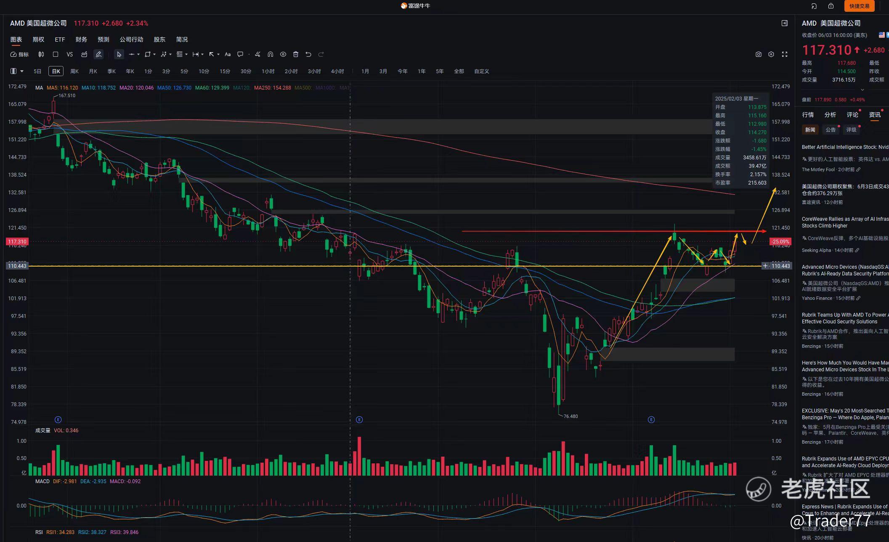This screenshot has height=542, width=889.
Task: Delete drawings with the trash icon
Action: 296,54
